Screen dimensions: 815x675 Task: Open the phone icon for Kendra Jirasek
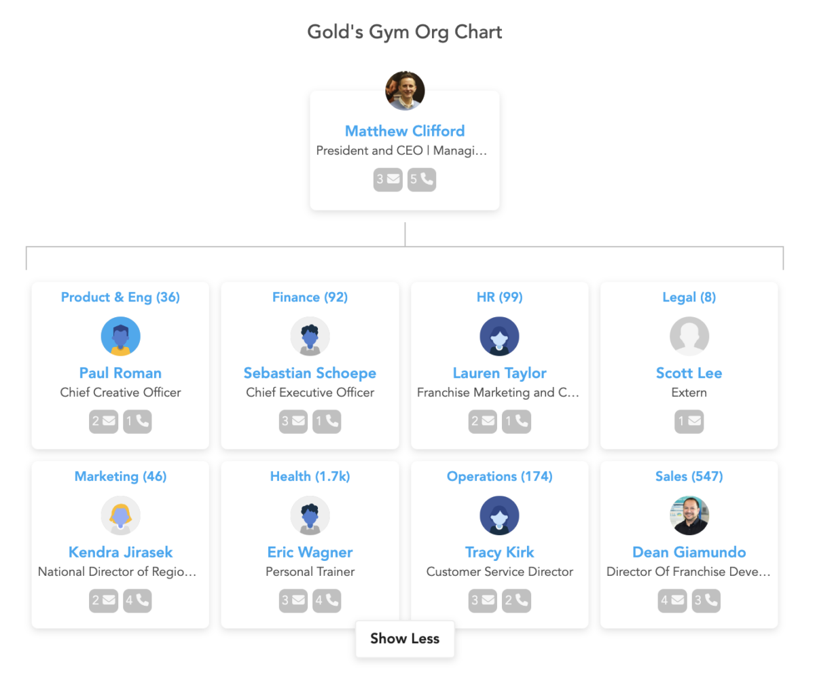(x=137, y=600)
